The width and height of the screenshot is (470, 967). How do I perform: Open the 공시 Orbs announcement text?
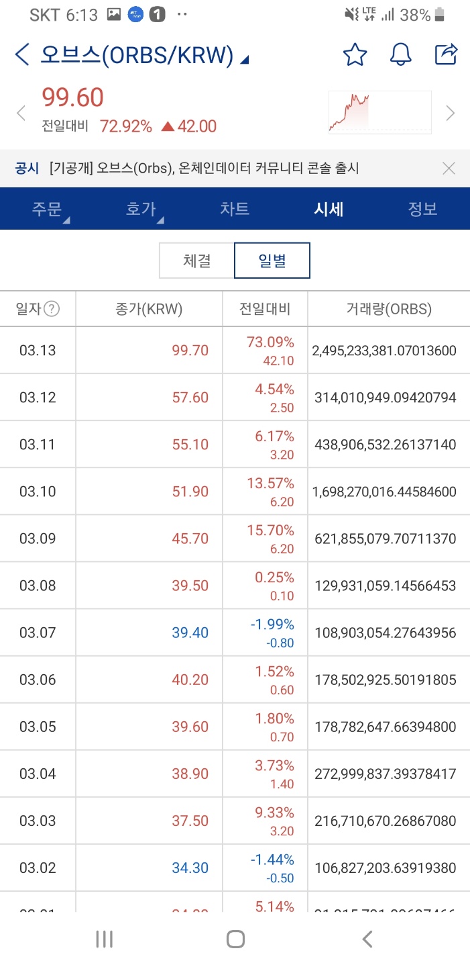point(204,169)
